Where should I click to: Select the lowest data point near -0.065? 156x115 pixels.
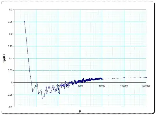pos(42,98)
